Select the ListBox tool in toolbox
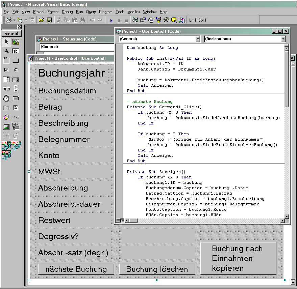This screenshot has height=289, width=297. pyautogui.click(x=16, y=79)
